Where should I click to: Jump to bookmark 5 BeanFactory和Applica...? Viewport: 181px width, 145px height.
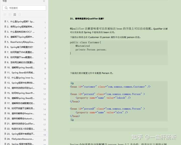coord(21,42)
